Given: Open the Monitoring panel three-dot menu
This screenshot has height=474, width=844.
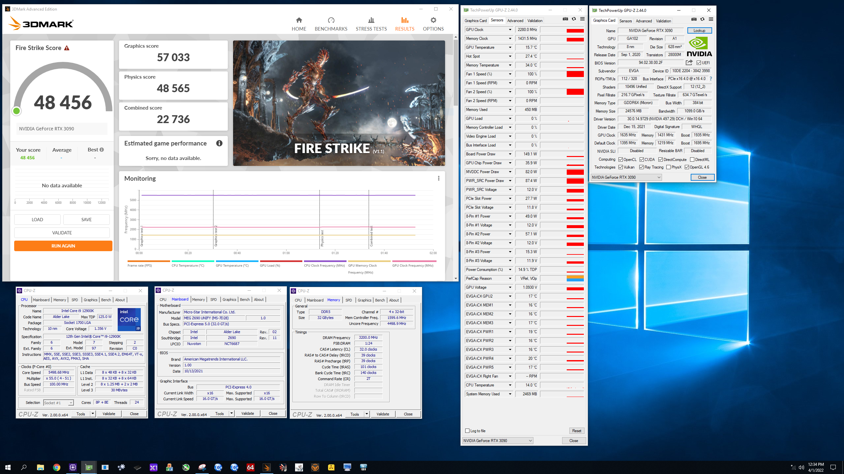Looking at the screenshot, I should click(438, 178).
